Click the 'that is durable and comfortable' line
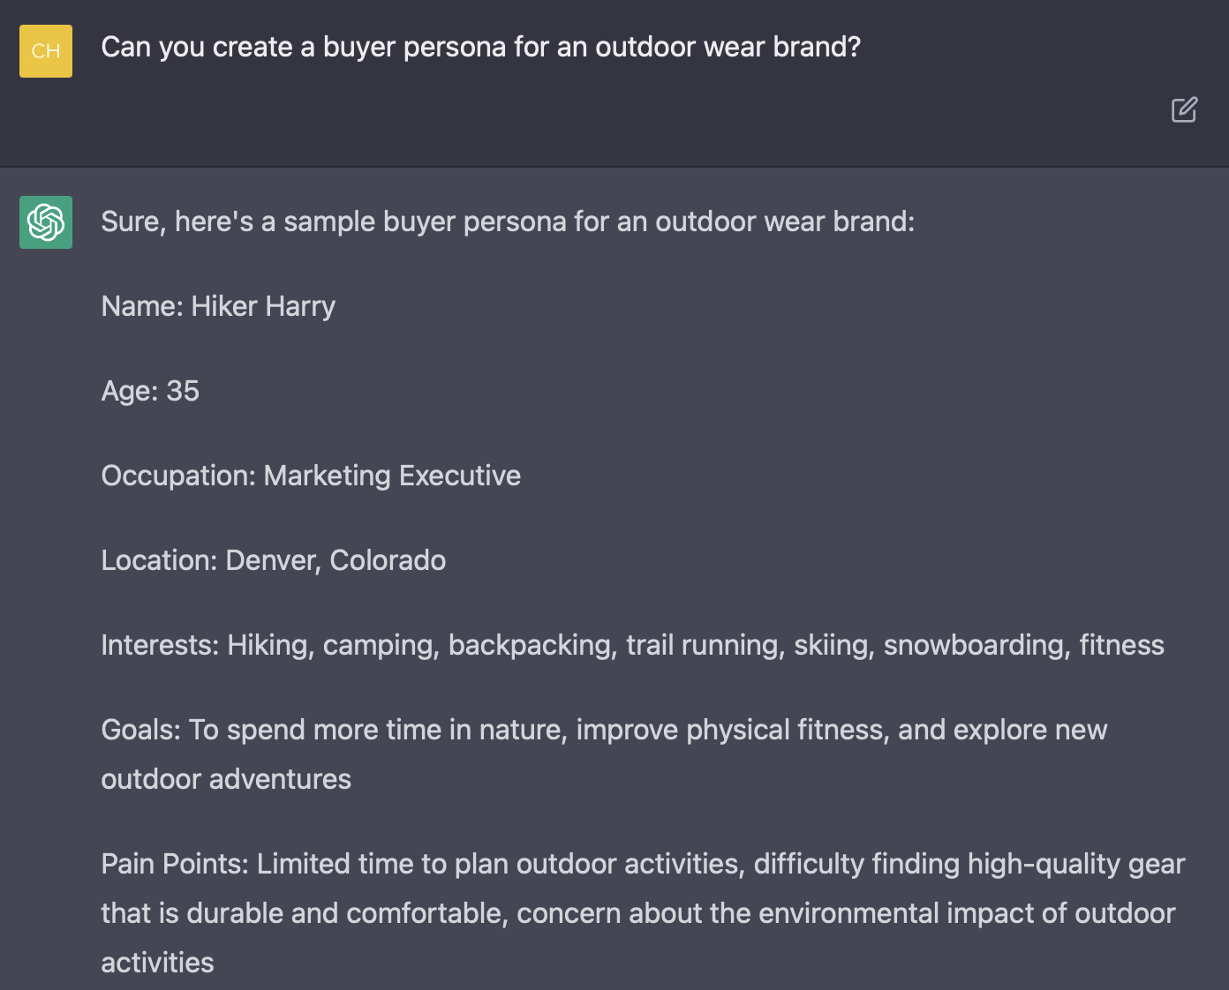Image resolution: width=1229 pixels, height=990 pixels. (x=638, y=913)
